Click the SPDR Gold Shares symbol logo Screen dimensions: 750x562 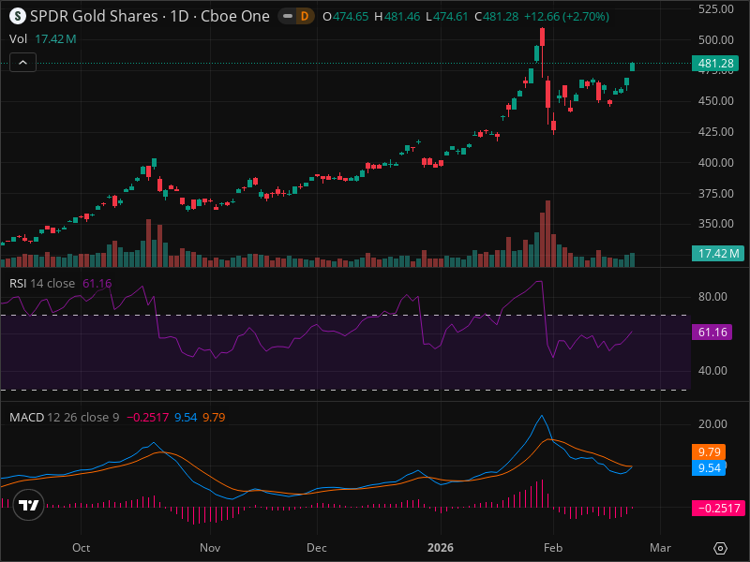pos(18,16)
